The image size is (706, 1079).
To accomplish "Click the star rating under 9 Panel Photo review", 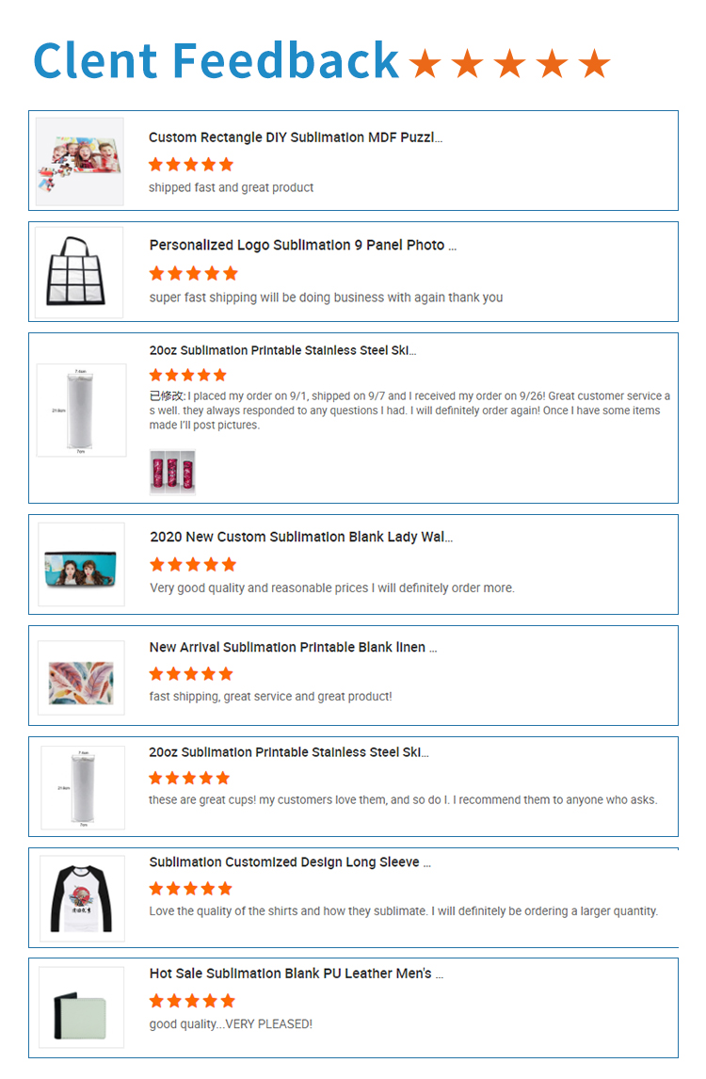I will tap(193, 274).
